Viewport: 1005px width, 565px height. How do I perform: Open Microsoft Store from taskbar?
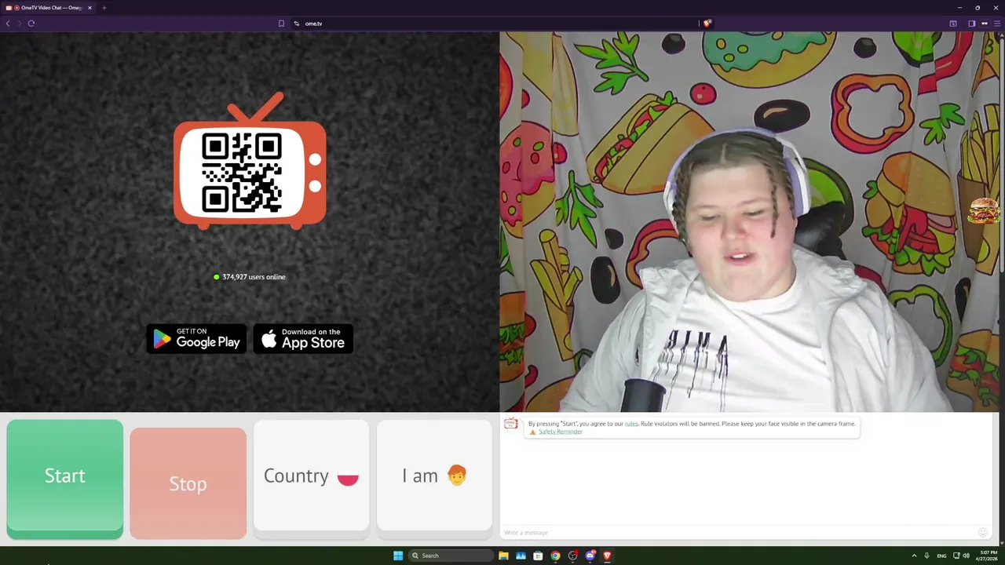(x=538, y=556)
